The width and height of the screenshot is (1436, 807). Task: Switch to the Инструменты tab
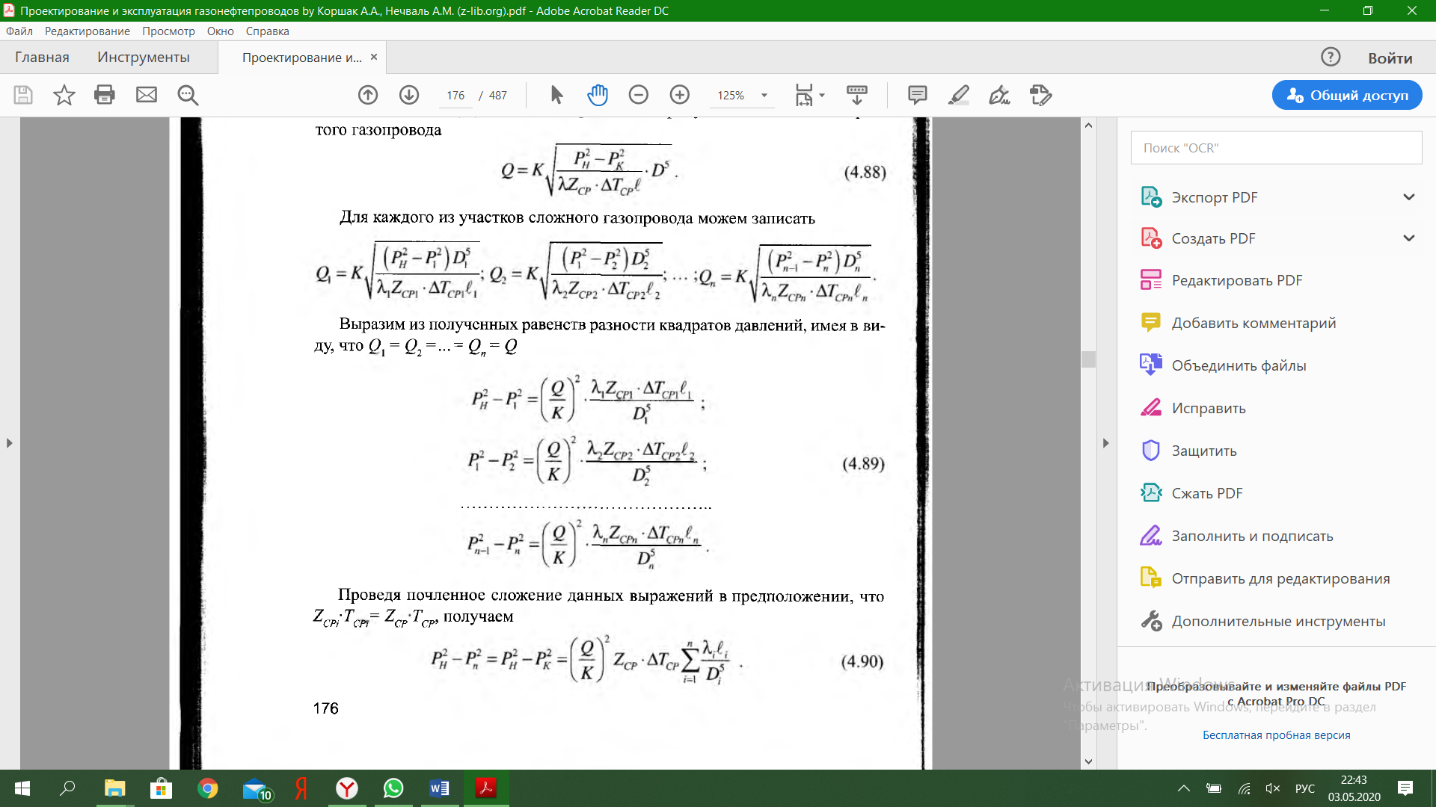[x=144, y=58]
